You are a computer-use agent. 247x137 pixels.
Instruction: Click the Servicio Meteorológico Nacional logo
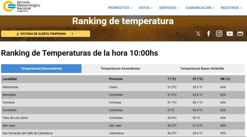click(22, 7)
